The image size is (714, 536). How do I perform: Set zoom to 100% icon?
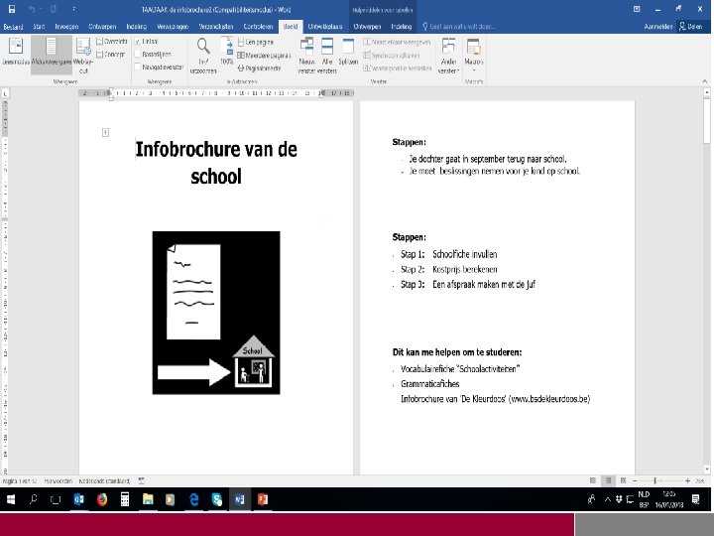(x=227, y=51)
